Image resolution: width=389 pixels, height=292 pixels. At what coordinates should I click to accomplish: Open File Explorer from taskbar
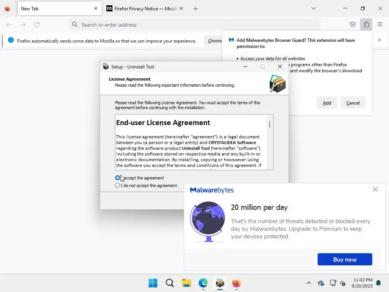point(186,283)
